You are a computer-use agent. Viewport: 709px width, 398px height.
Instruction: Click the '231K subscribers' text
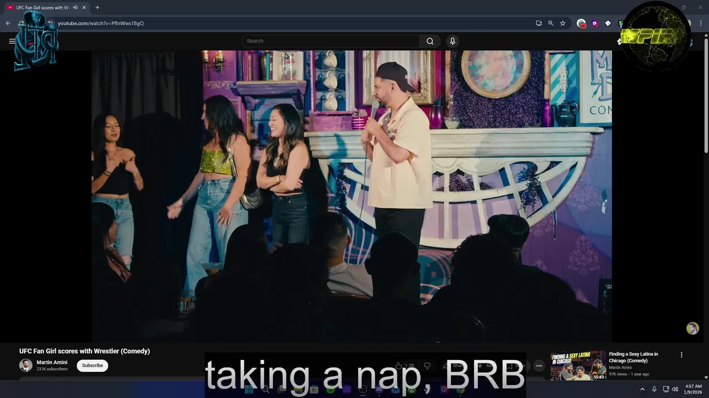point(52,369)
